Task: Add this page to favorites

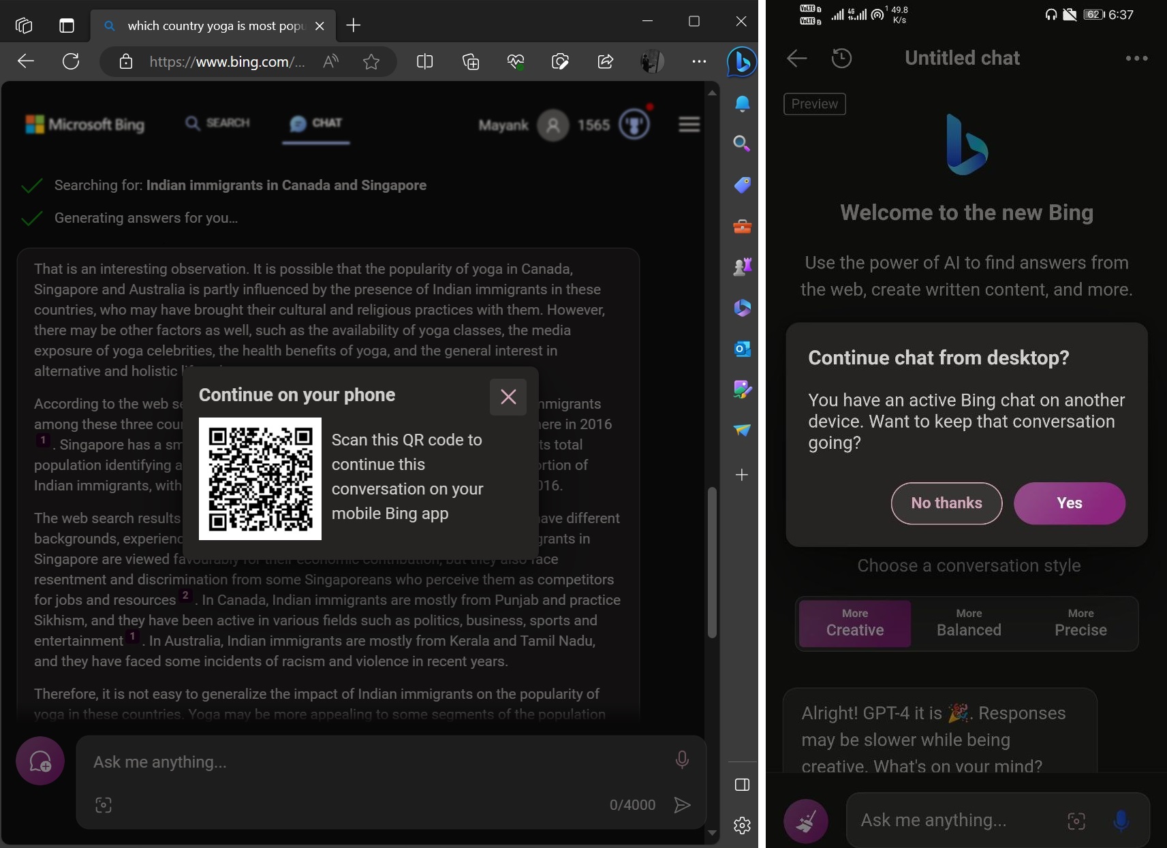Action: [371, 62]
